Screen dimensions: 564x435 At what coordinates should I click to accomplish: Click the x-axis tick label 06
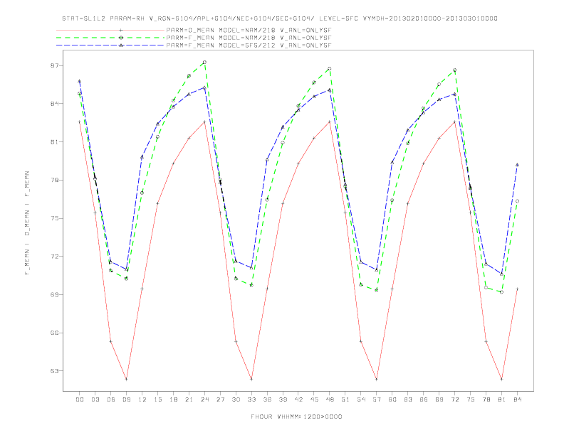pos(111,399)
